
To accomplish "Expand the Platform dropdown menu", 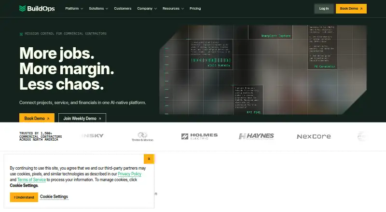I will (74, 9).
